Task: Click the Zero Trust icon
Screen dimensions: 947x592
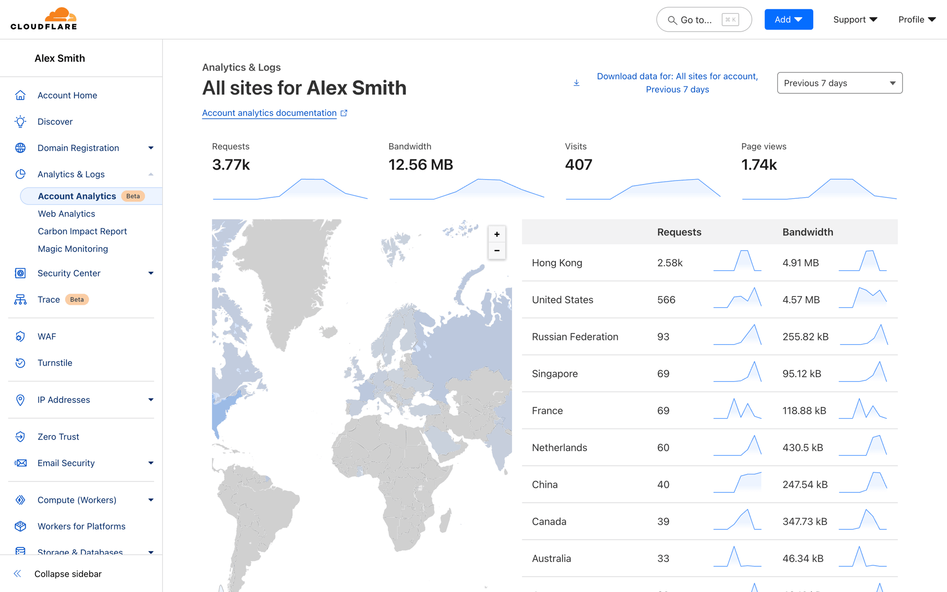Action: pos(20,437)
